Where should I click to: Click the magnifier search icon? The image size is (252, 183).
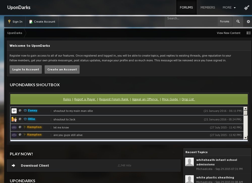click(238, 22)
